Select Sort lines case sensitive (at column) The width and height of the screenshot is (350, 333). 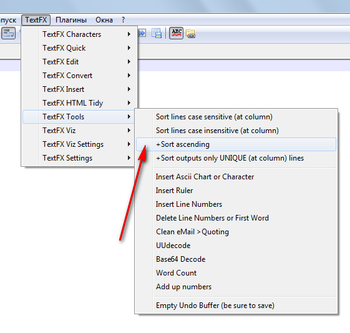coord(236,117)
